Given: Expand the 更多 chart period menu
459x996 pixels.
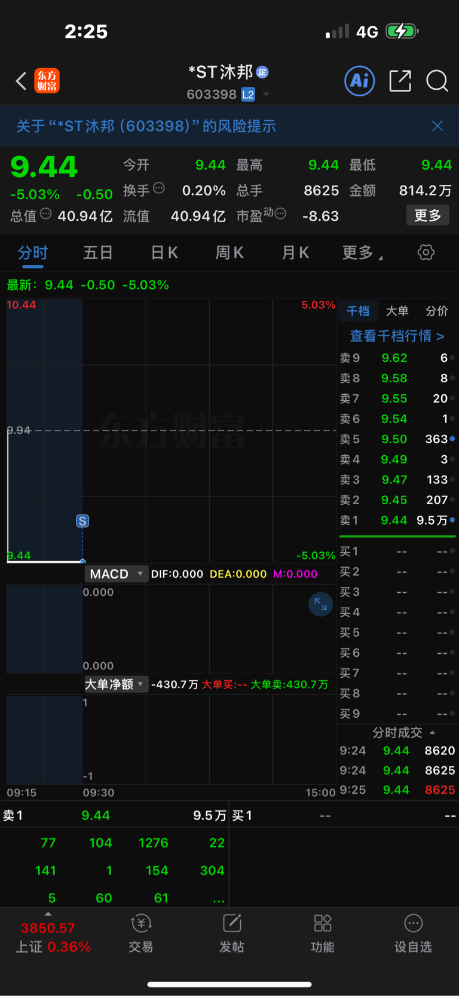Looking at the screenshot, I should pyautogui.click(x=363, y=253).
